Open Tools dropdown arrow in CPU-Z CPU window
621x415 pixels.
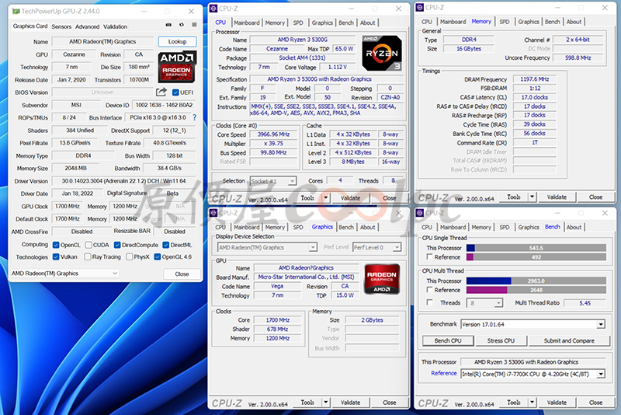click(x=326, y=198)
